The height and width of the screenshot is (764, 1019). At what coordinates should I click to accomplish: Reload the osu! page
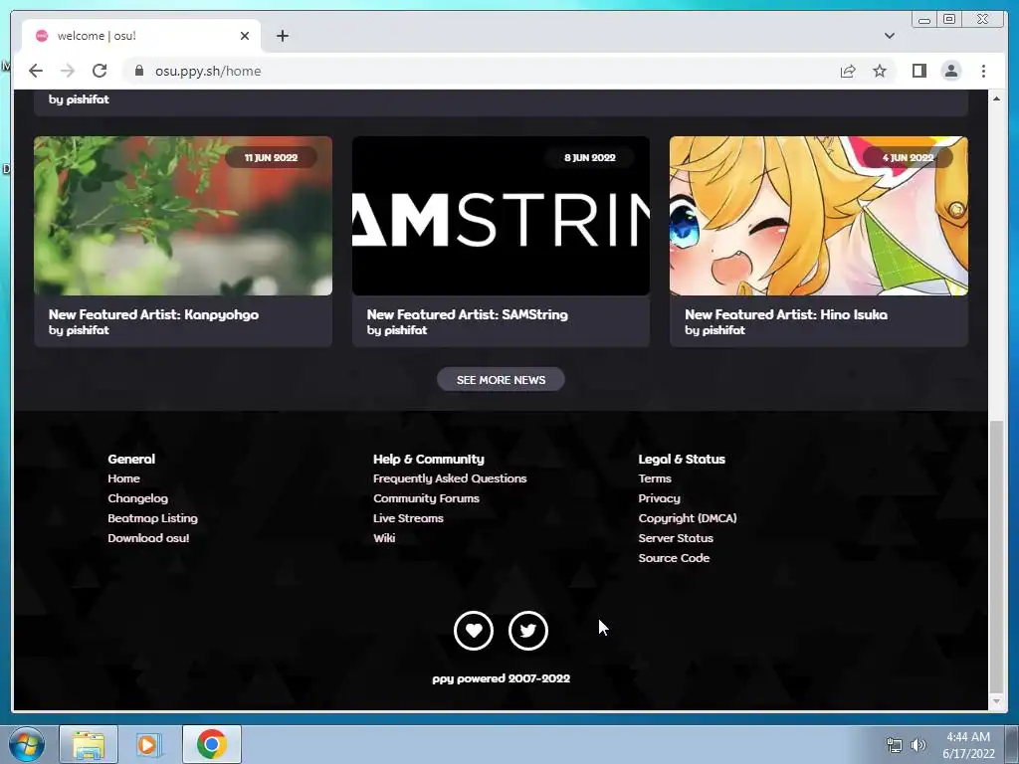[100, 71]
